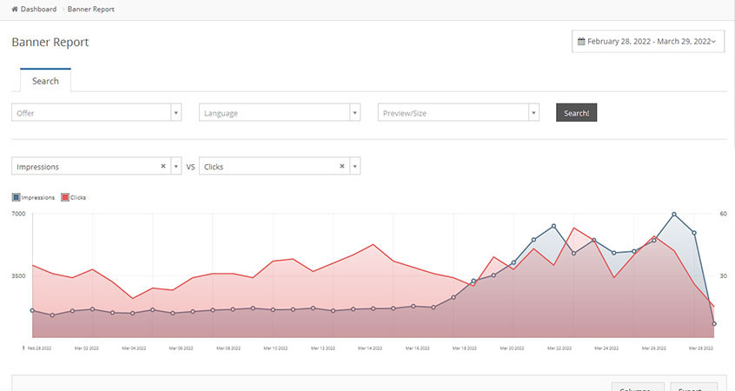Open the Impressions metric dropdown arrow
This screenshot has height=391, width=735.
click(x=175, y=166)
